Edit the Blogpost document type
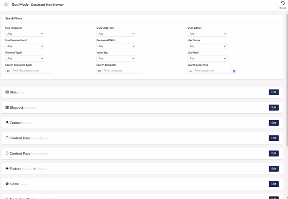This screenshot has width=288, height=199. click(274, 108)
